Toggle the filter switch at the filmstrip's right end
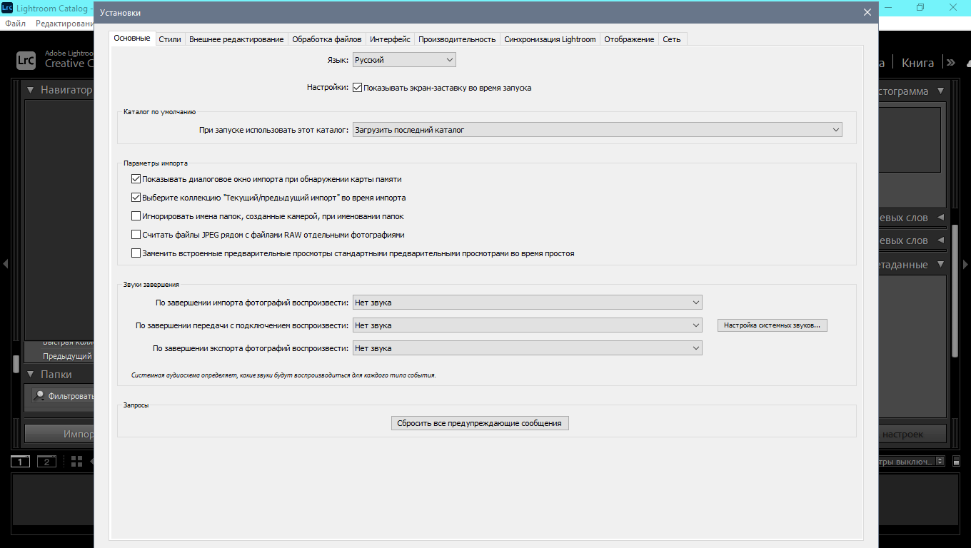Image resolution: width=971 pixels, height=548 pixels. coord(957,462)
